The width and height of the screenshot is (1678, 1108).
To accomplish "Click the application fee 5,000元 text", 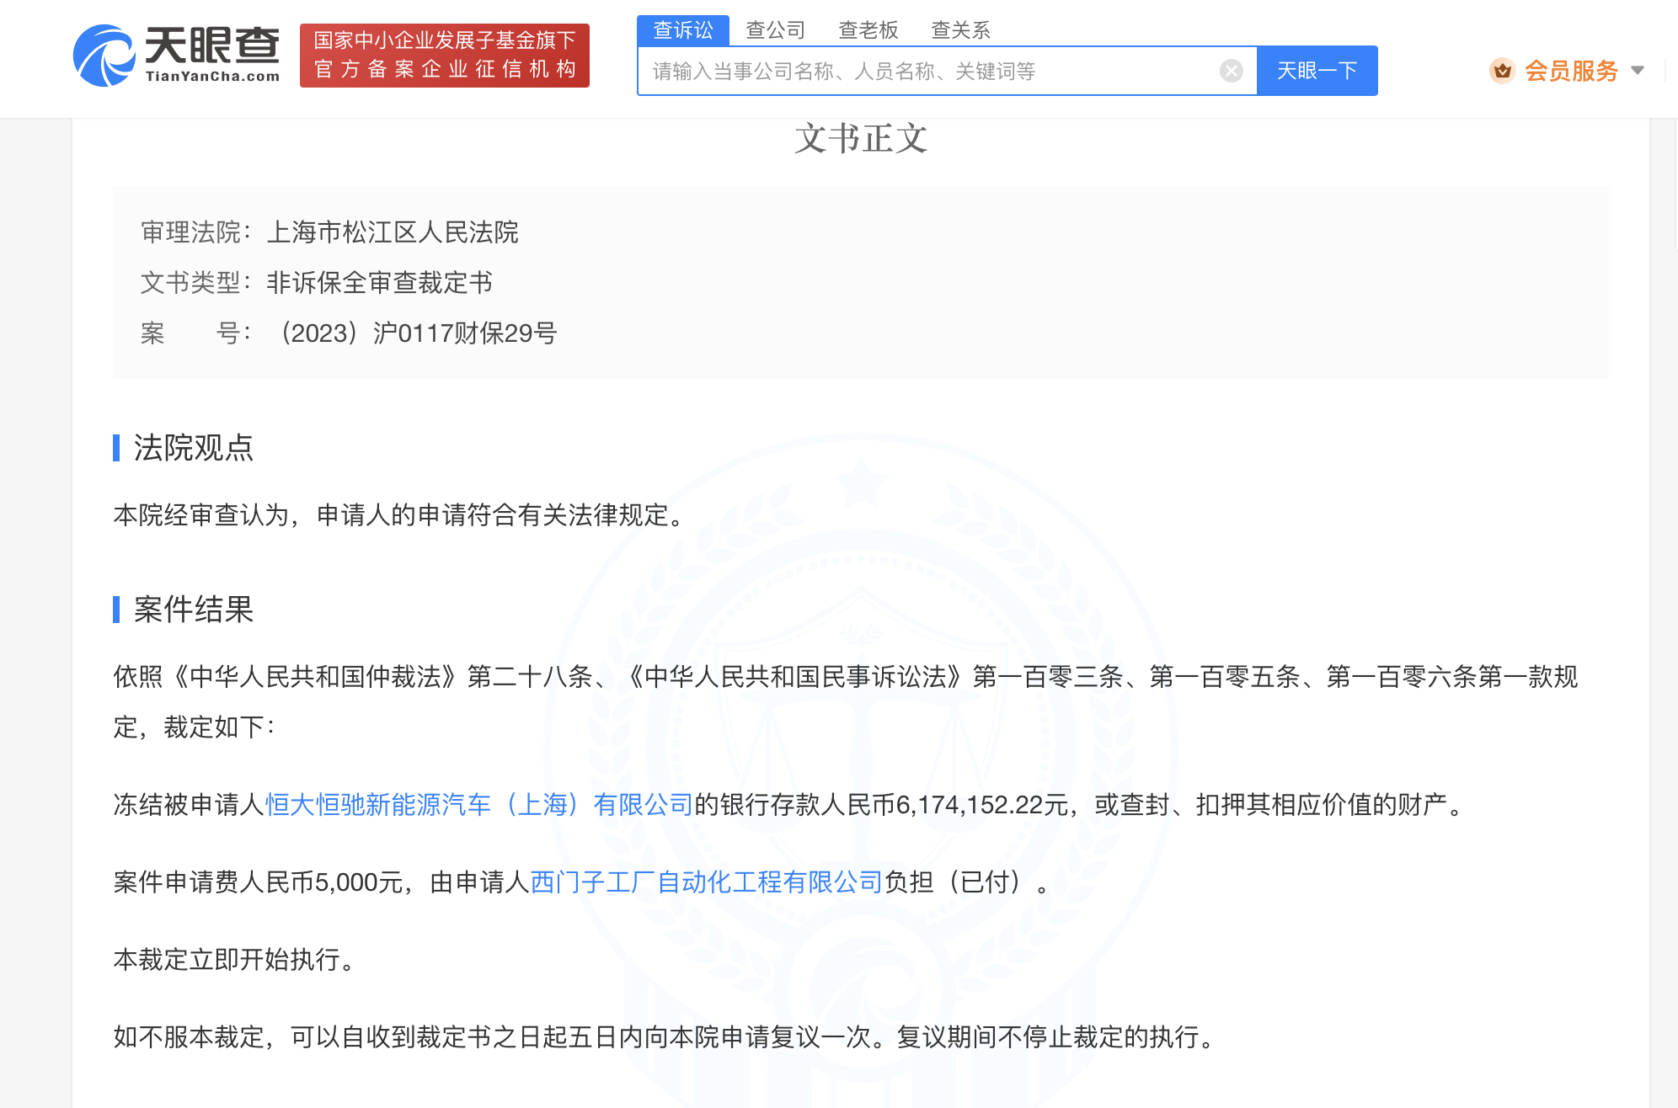I will point(360,882).
